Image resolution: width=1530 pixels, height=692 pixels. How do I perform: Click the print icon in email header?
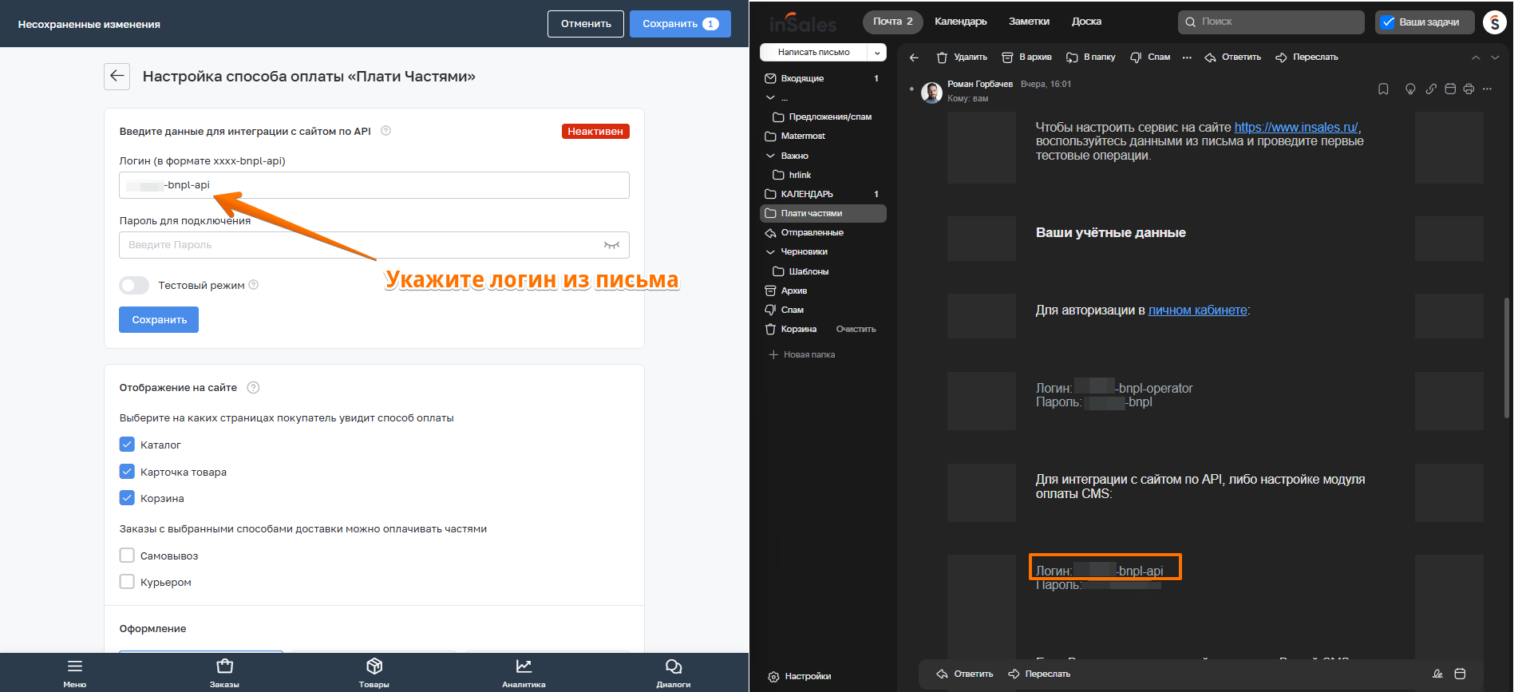(1469, 89)
